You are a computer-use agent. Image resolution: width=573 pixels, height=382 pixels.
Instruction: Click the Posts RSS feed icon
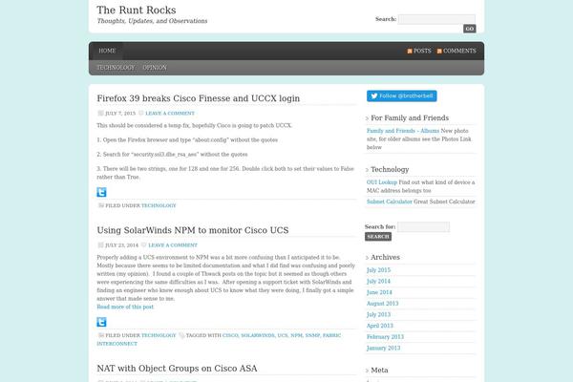(410, 52)
